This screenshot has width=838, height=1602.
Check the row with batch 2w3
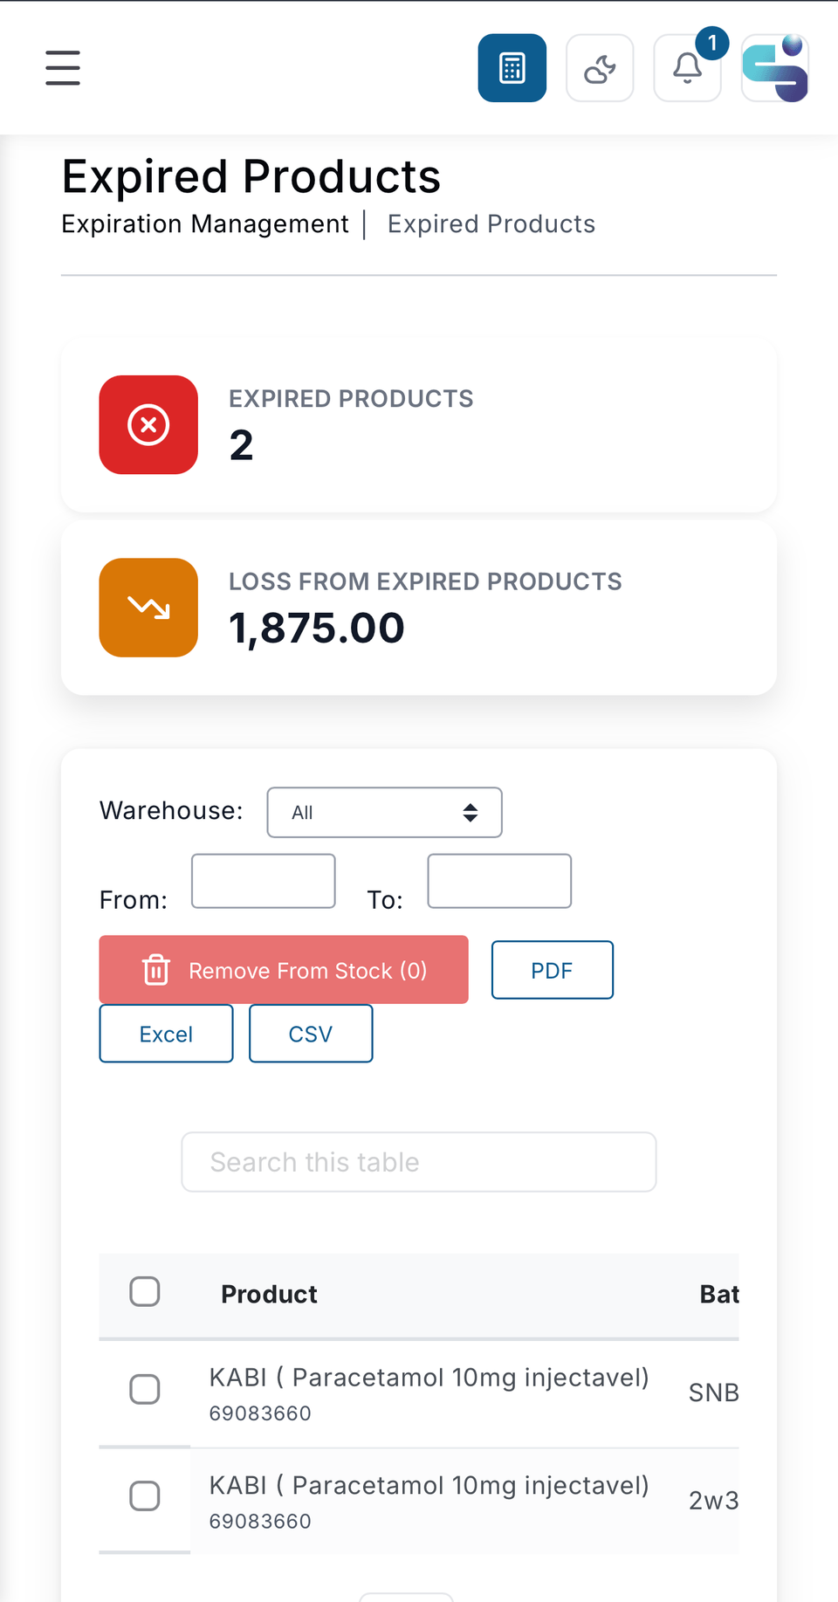click(145, 1496)
